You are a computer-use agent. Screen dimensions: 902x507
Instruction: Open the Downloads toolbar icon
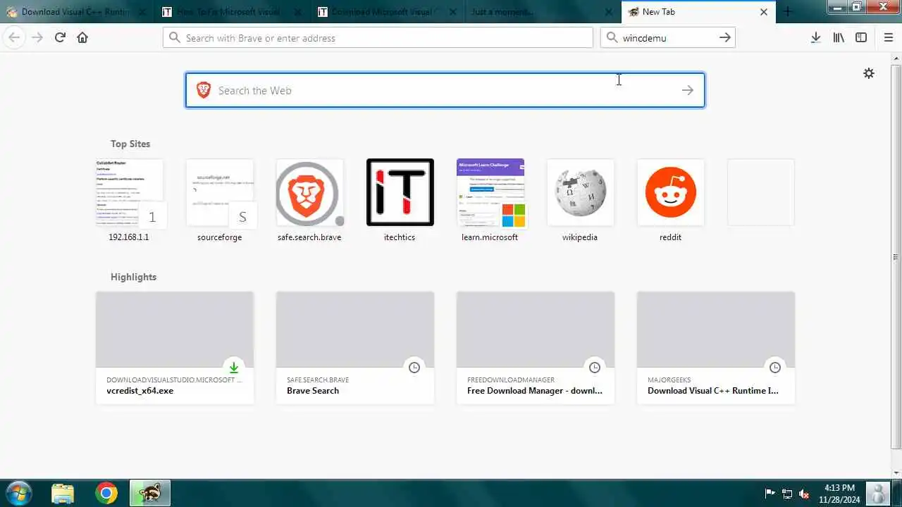tap(815, 38)
